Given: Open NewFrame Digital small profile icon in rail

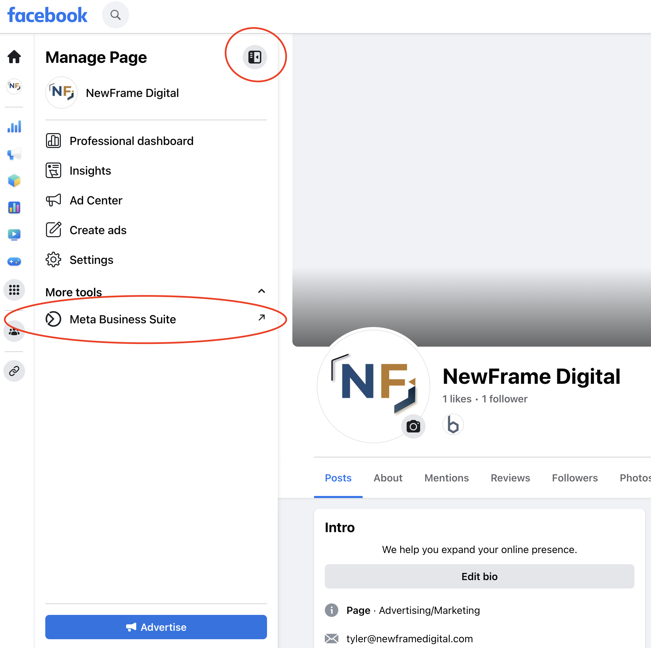Looking at the screenshot, I should [x=14, y=86].
